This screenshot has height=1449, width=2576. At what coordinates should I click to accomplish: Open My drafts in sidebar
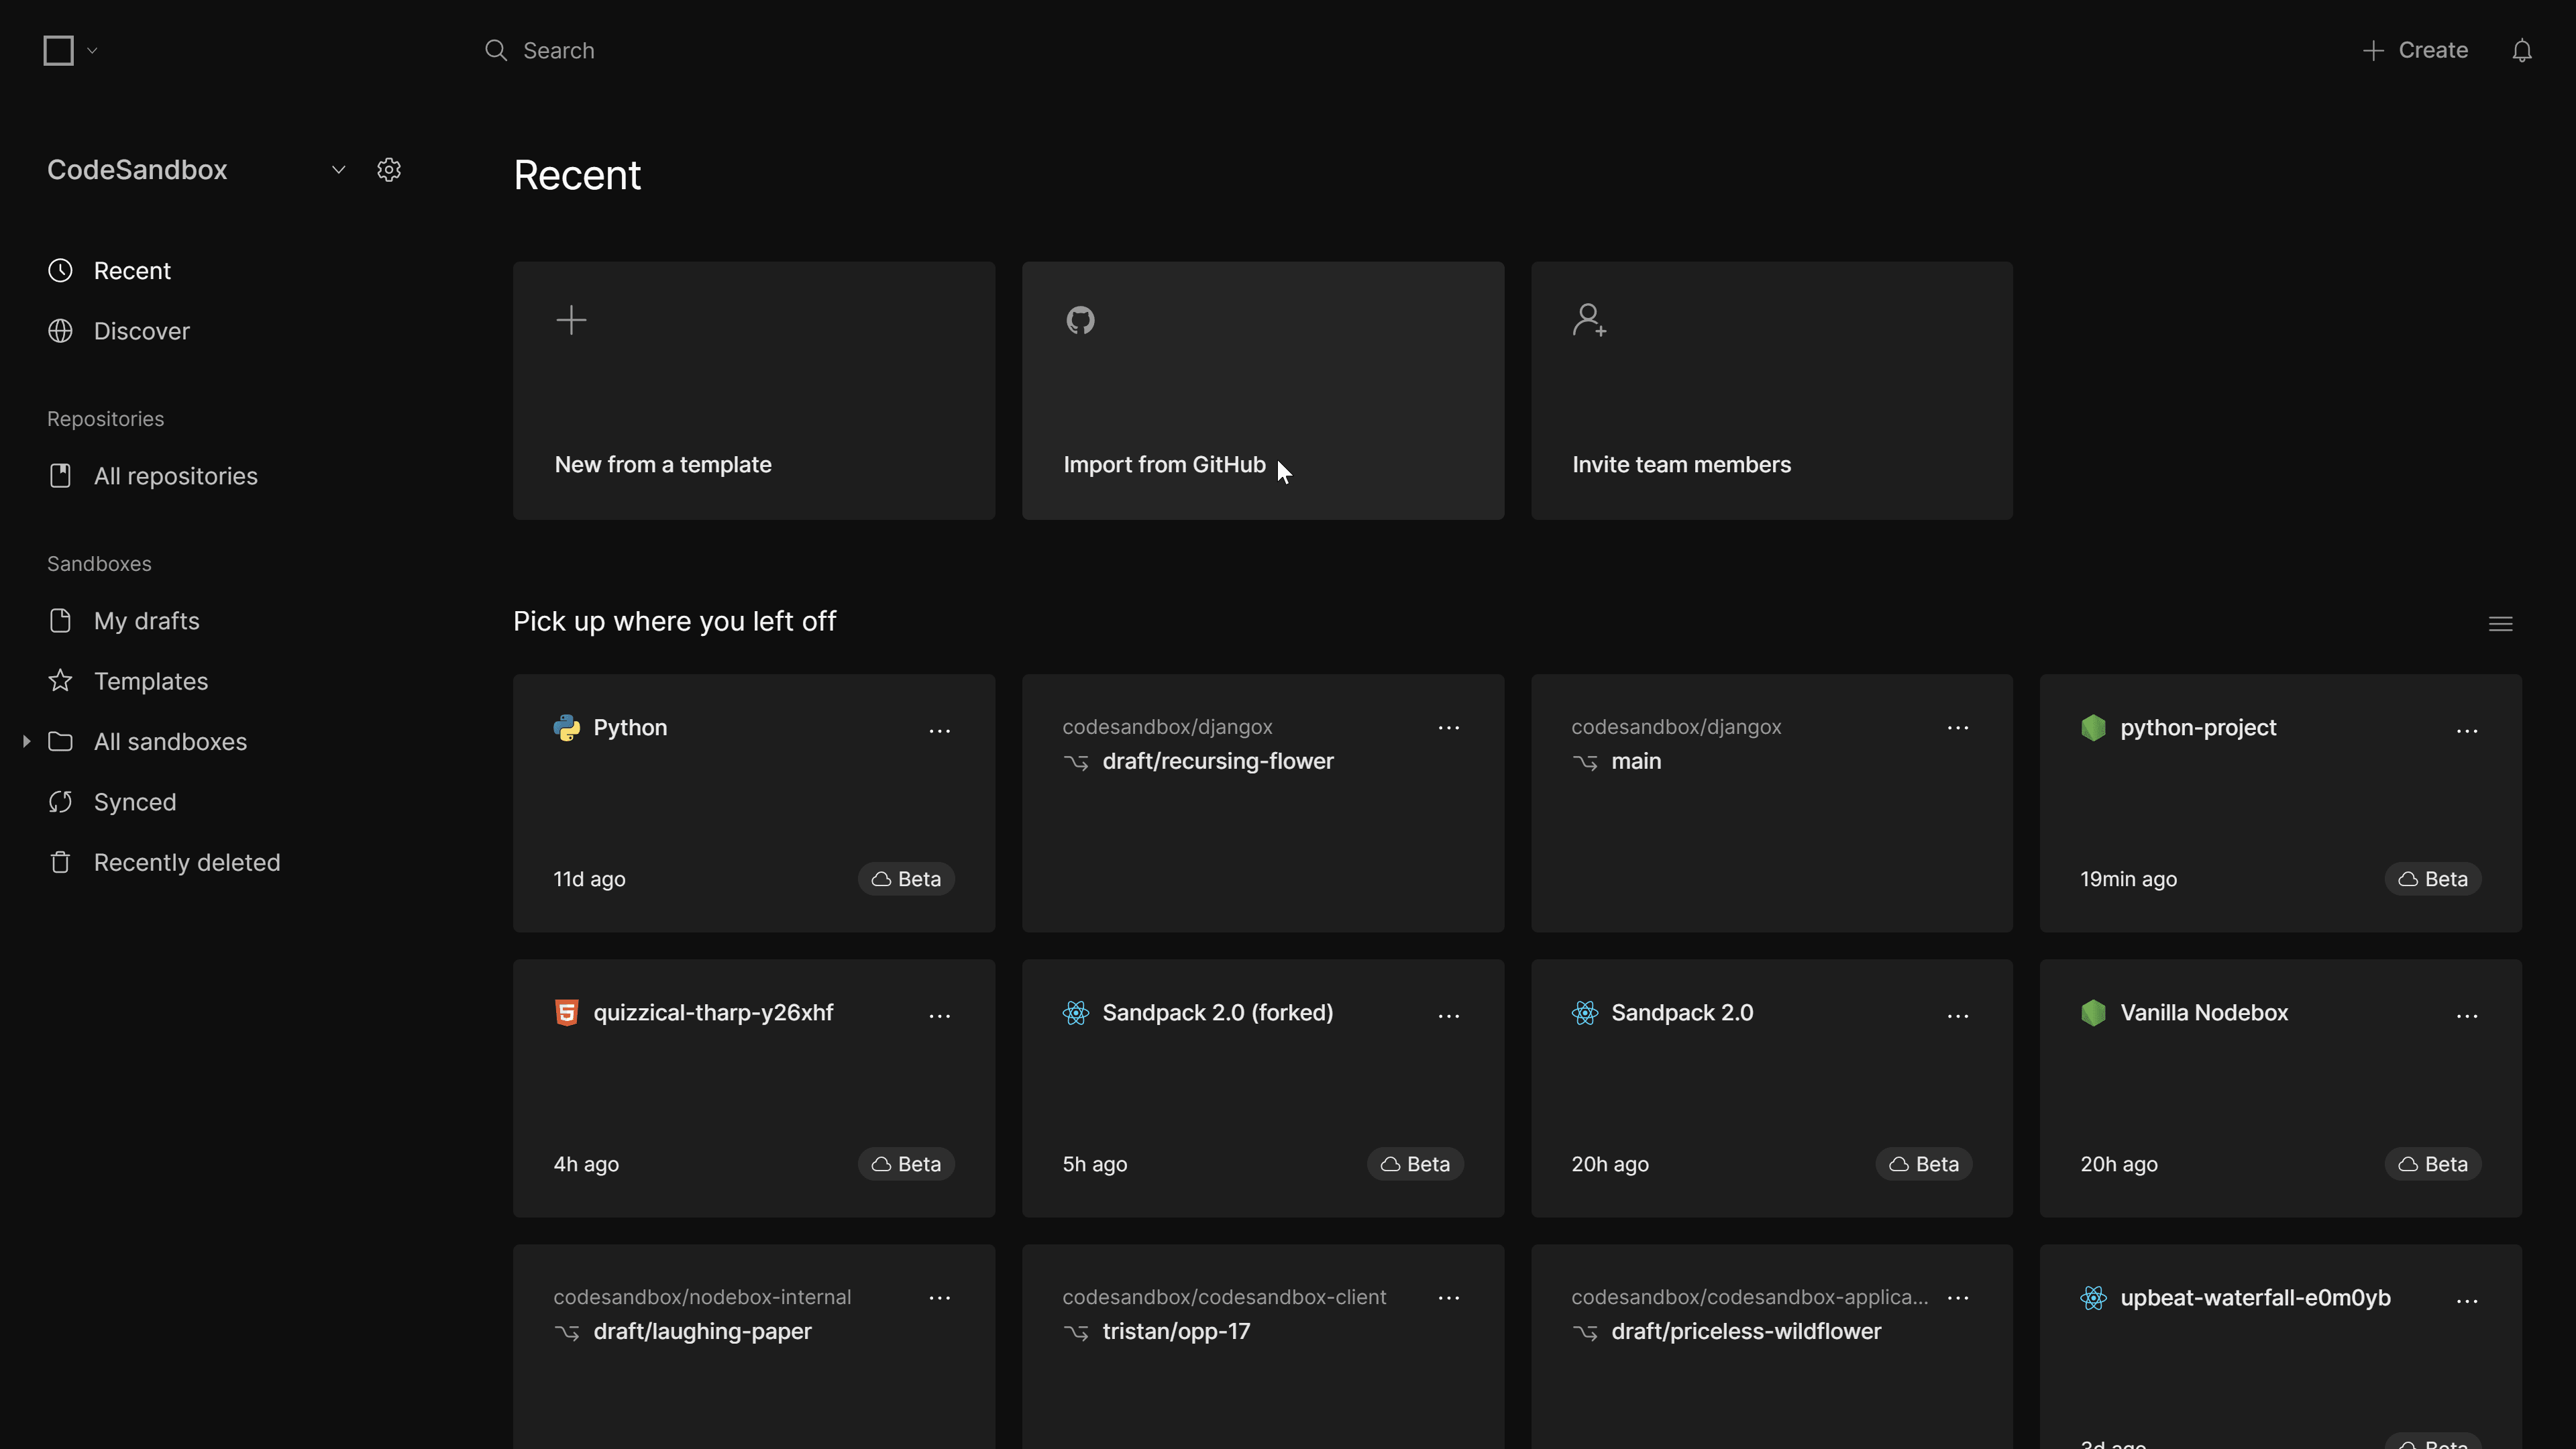coord(146,621)
